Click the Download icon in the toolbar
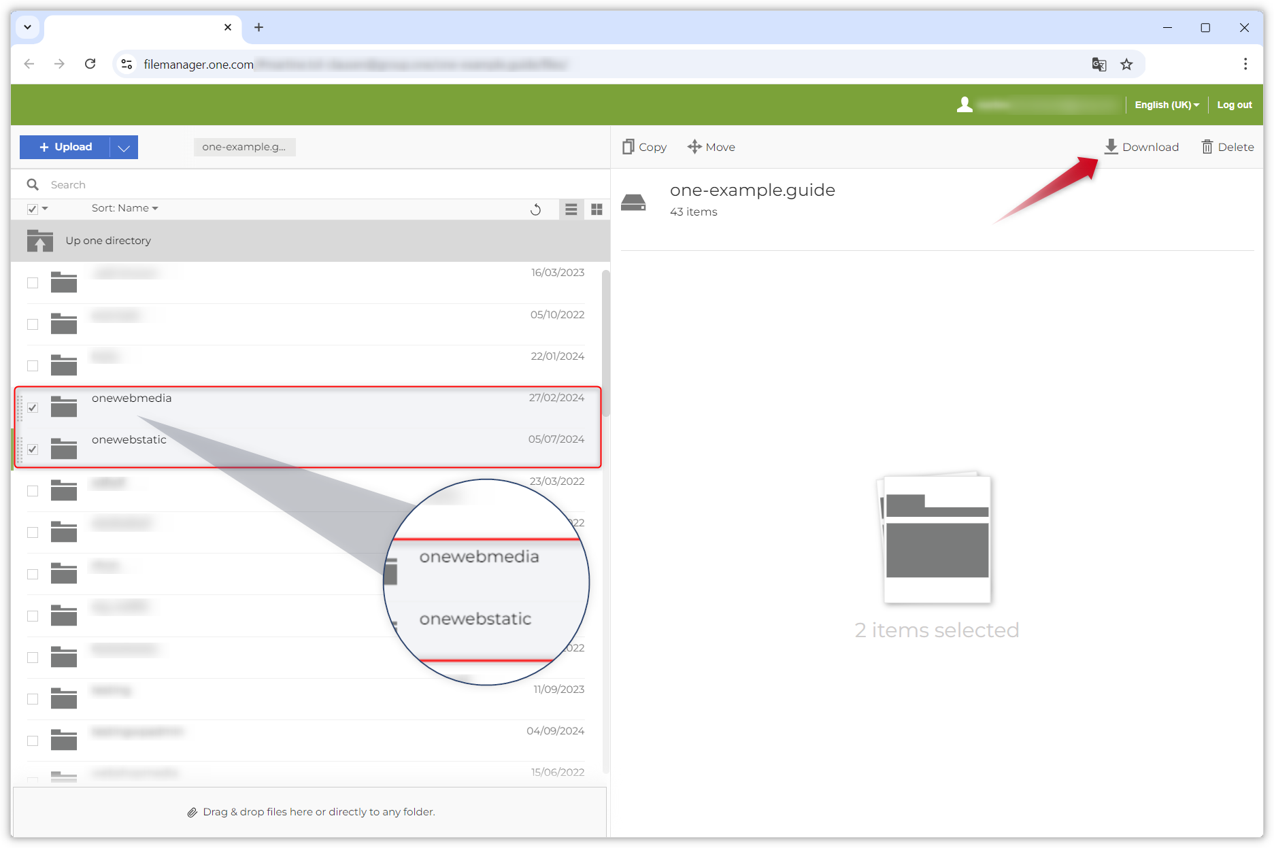This screenshot has height=848, width=1274. (x=1111, y=147)
